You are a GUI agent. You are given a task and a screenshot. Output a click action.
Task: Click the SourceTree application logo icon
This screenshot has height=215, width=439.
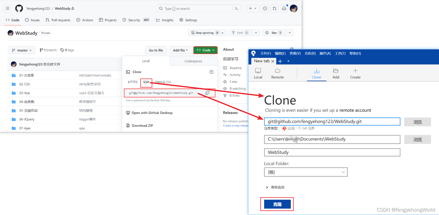click(254, 53)
